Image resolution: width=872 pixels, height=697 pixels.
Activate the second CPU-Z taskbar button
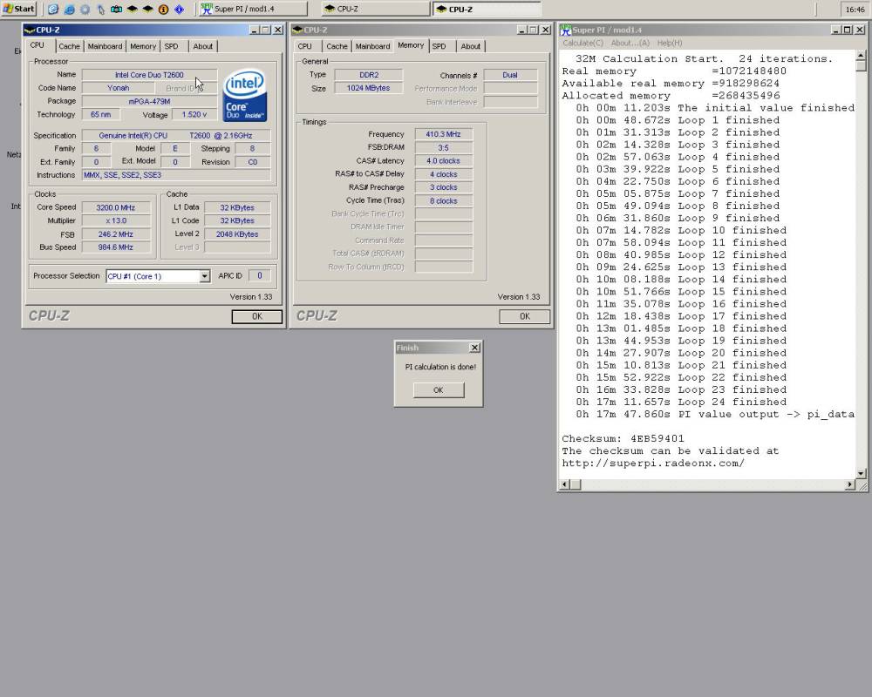tap(487, 9)
